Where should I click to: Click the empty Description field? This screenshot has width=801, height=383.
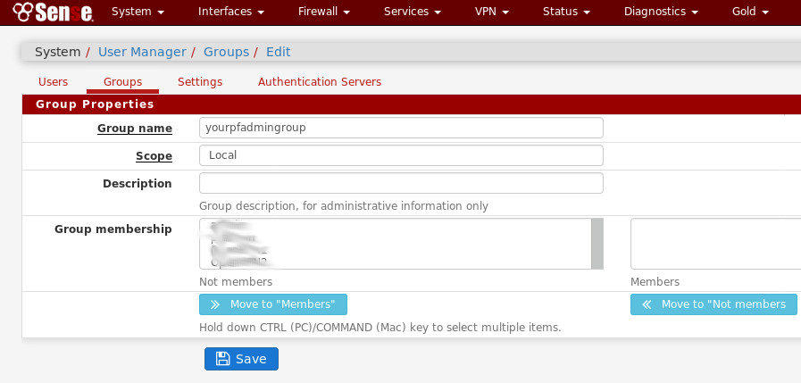pyautogui.click(x=401, y=183)
